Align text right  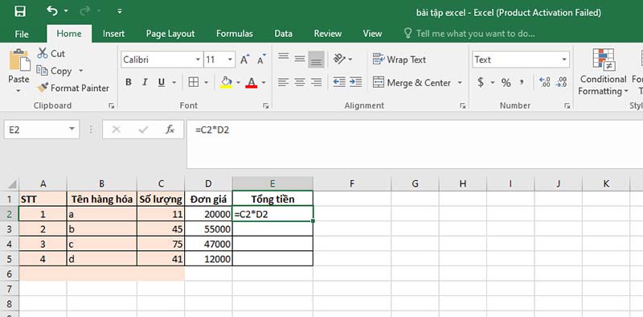point(316,83)
